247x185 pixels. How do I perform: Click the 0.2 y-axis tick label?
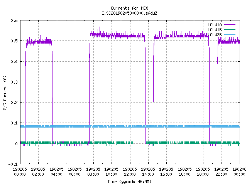(14, 103)
